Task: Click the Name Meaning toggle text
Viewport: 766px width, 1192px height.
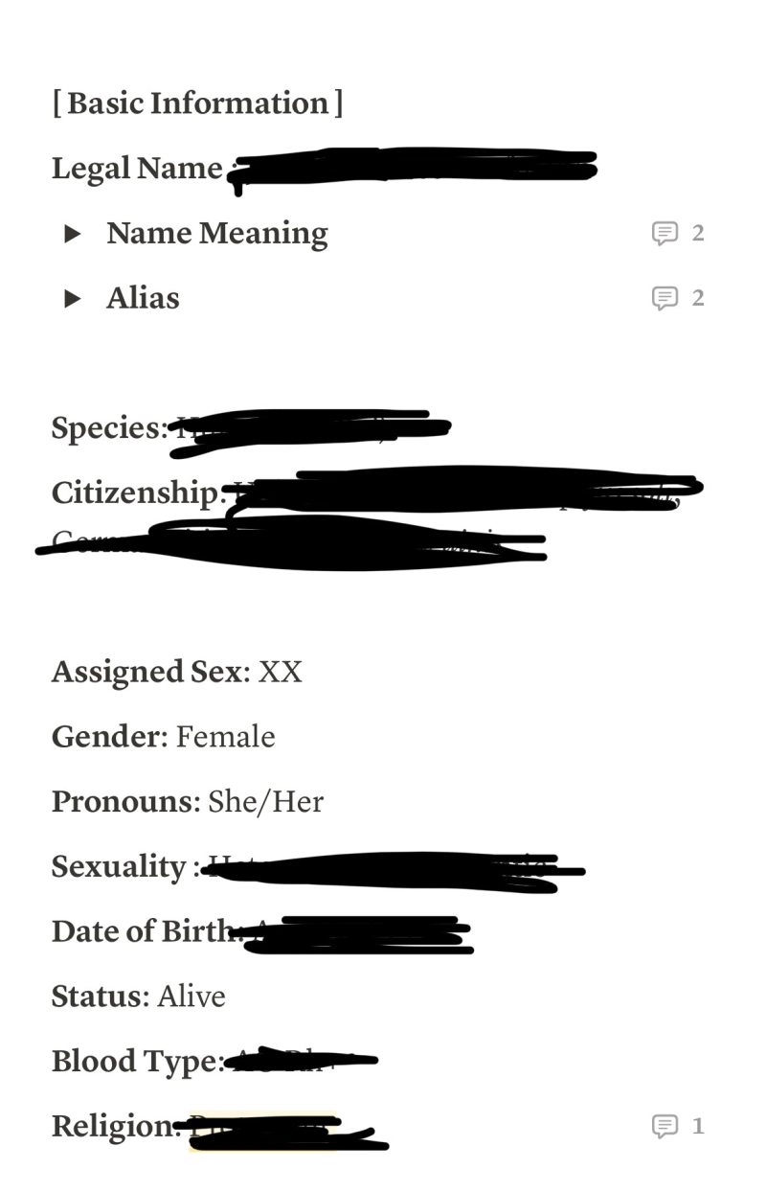Action: tap(217, 234)
